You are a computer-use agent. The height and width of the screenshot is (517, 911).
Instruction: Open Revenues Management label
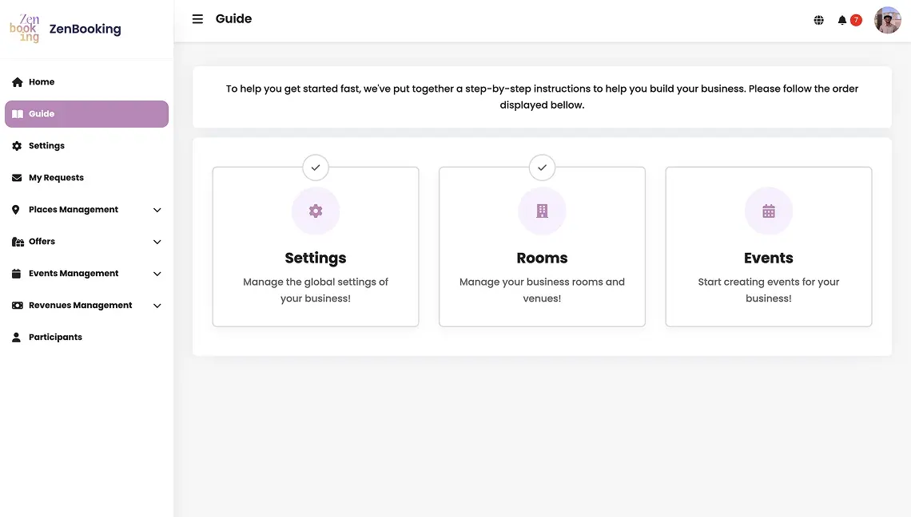tap(80, 306)
